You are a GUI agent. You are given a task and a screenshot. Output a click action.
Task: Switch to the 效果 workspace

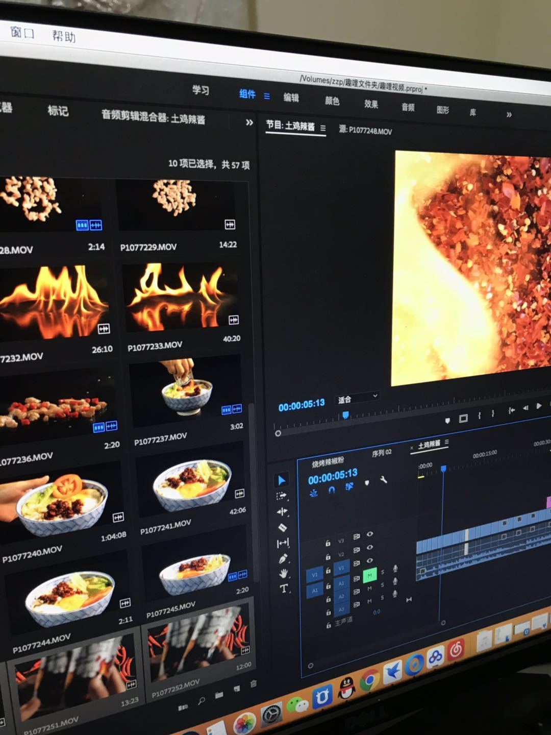[x=371, y=104]
